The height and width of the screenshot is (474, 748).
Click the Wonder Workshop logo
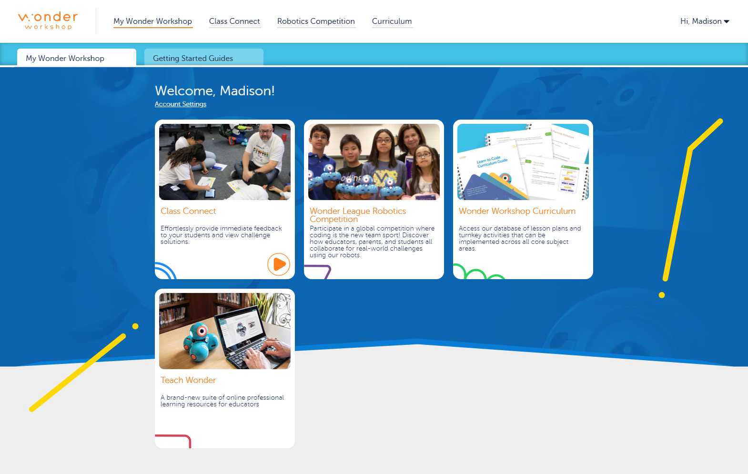click(48, 21)
